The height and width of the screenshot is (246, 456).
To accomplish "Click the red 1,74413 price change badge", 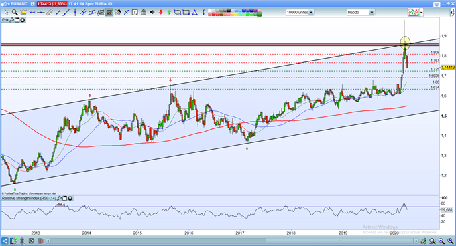I will point(52,4).
